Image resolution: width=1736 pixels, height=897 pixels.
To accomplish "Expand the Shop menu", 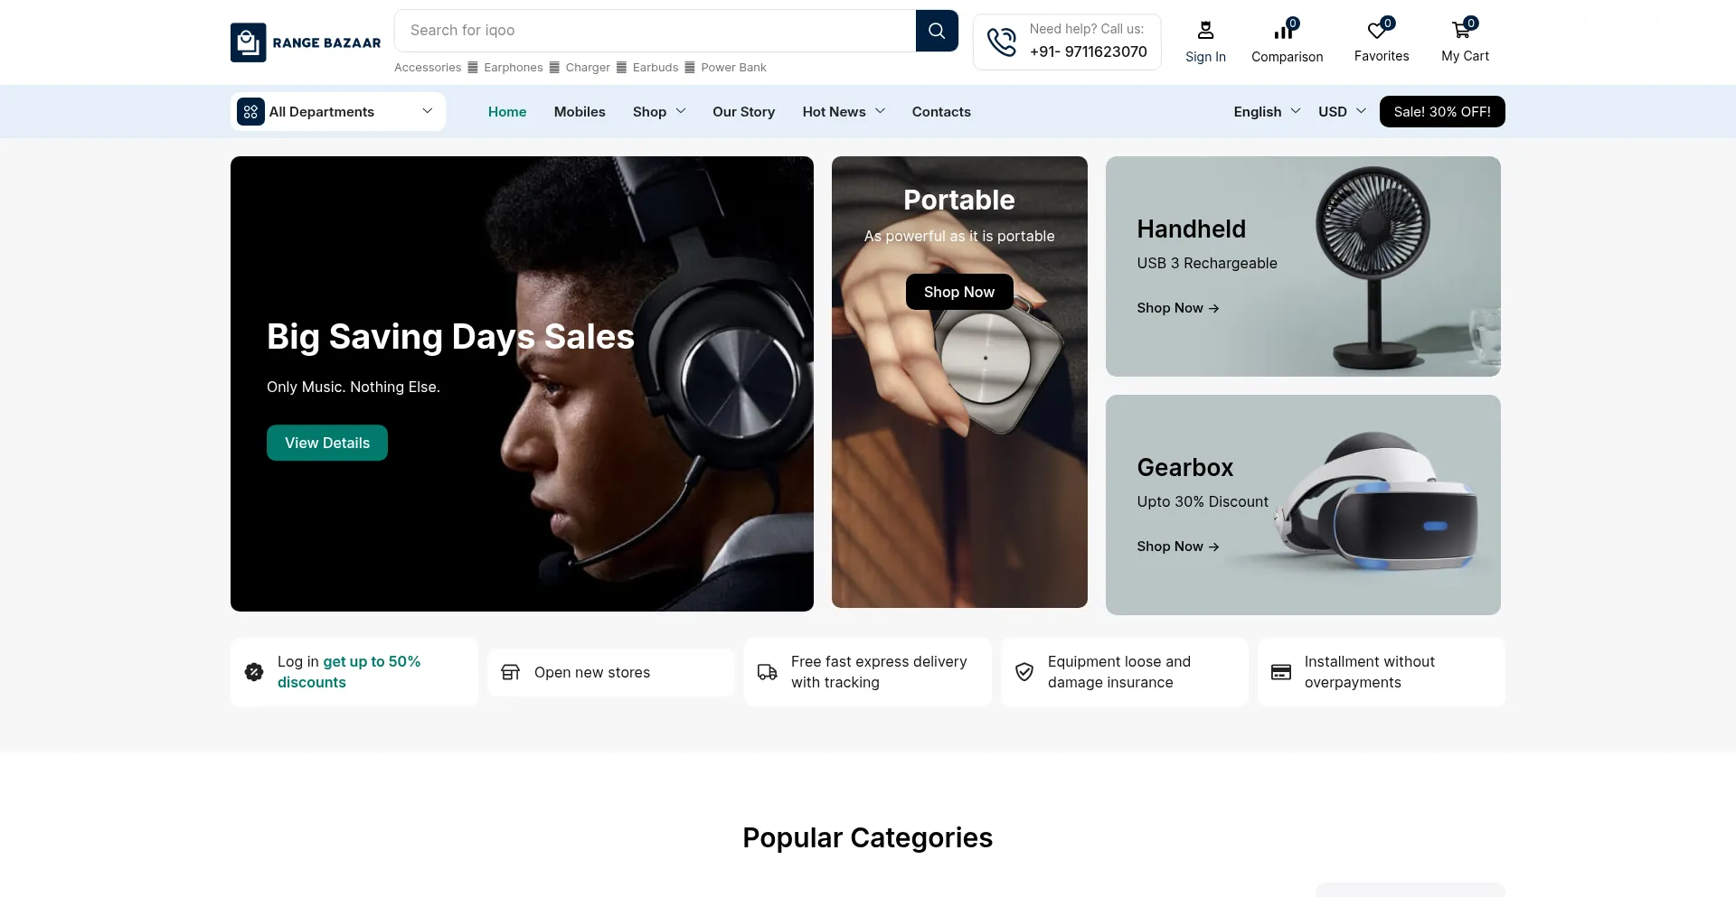I will pos(659,112).
